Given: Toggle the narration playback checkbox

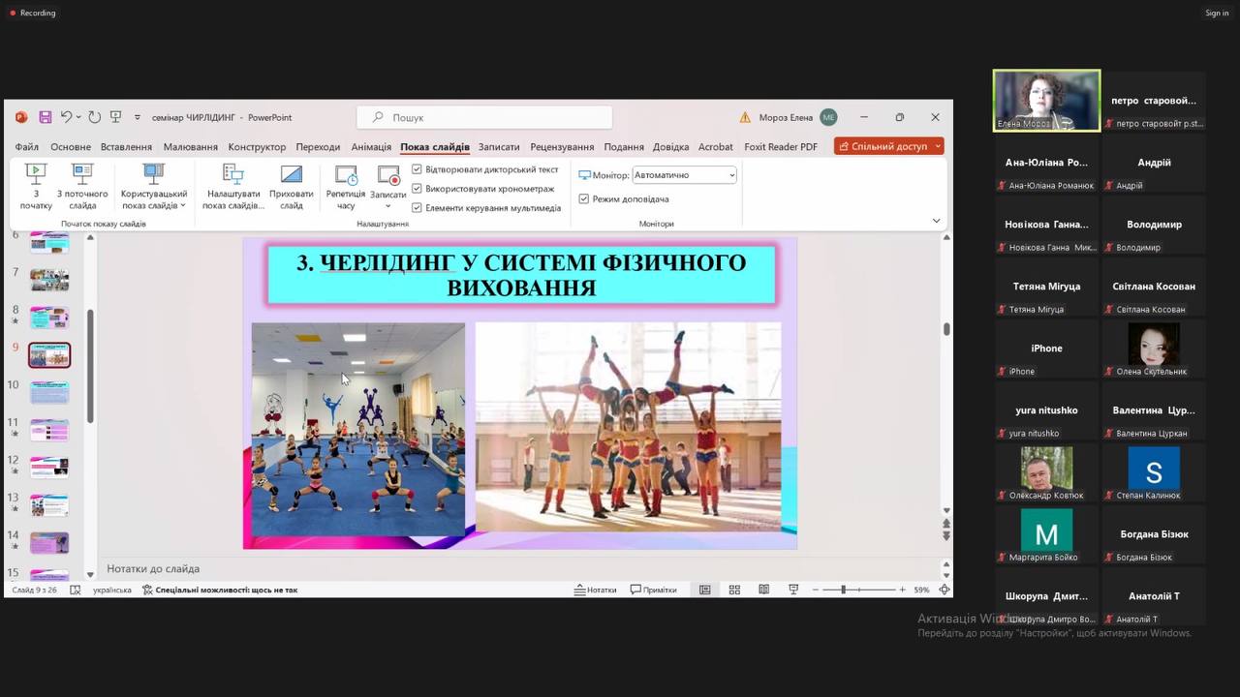Looking at the screenshot, I should (417, 169).
